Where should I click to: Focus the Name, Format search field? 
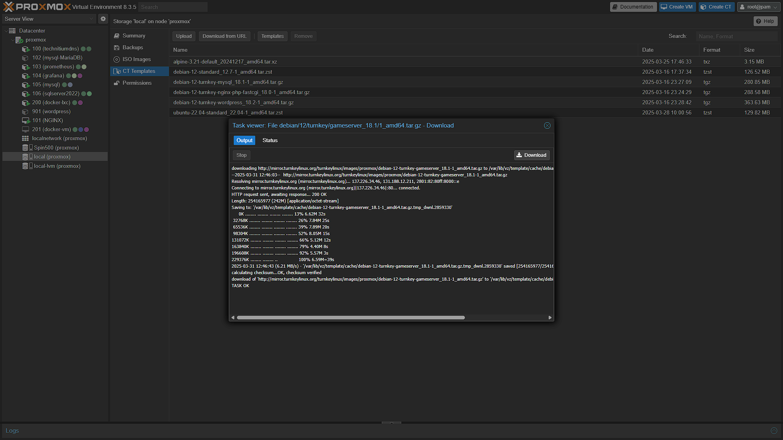pos(737,36)
